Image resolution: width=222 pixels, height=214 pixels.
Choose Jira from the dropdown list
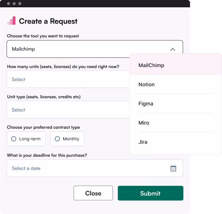point(176,142)
